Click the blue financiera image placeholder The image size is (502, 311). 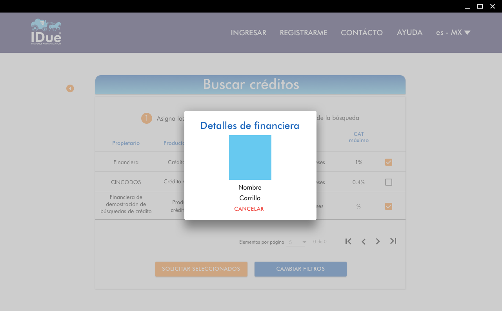[250, 157]
